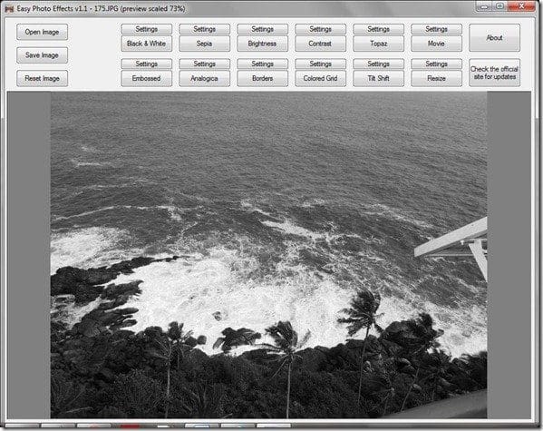Screen dimensions: 543x431
Task: Open Settings above the Brightness button
Action: tap(263, 29)
